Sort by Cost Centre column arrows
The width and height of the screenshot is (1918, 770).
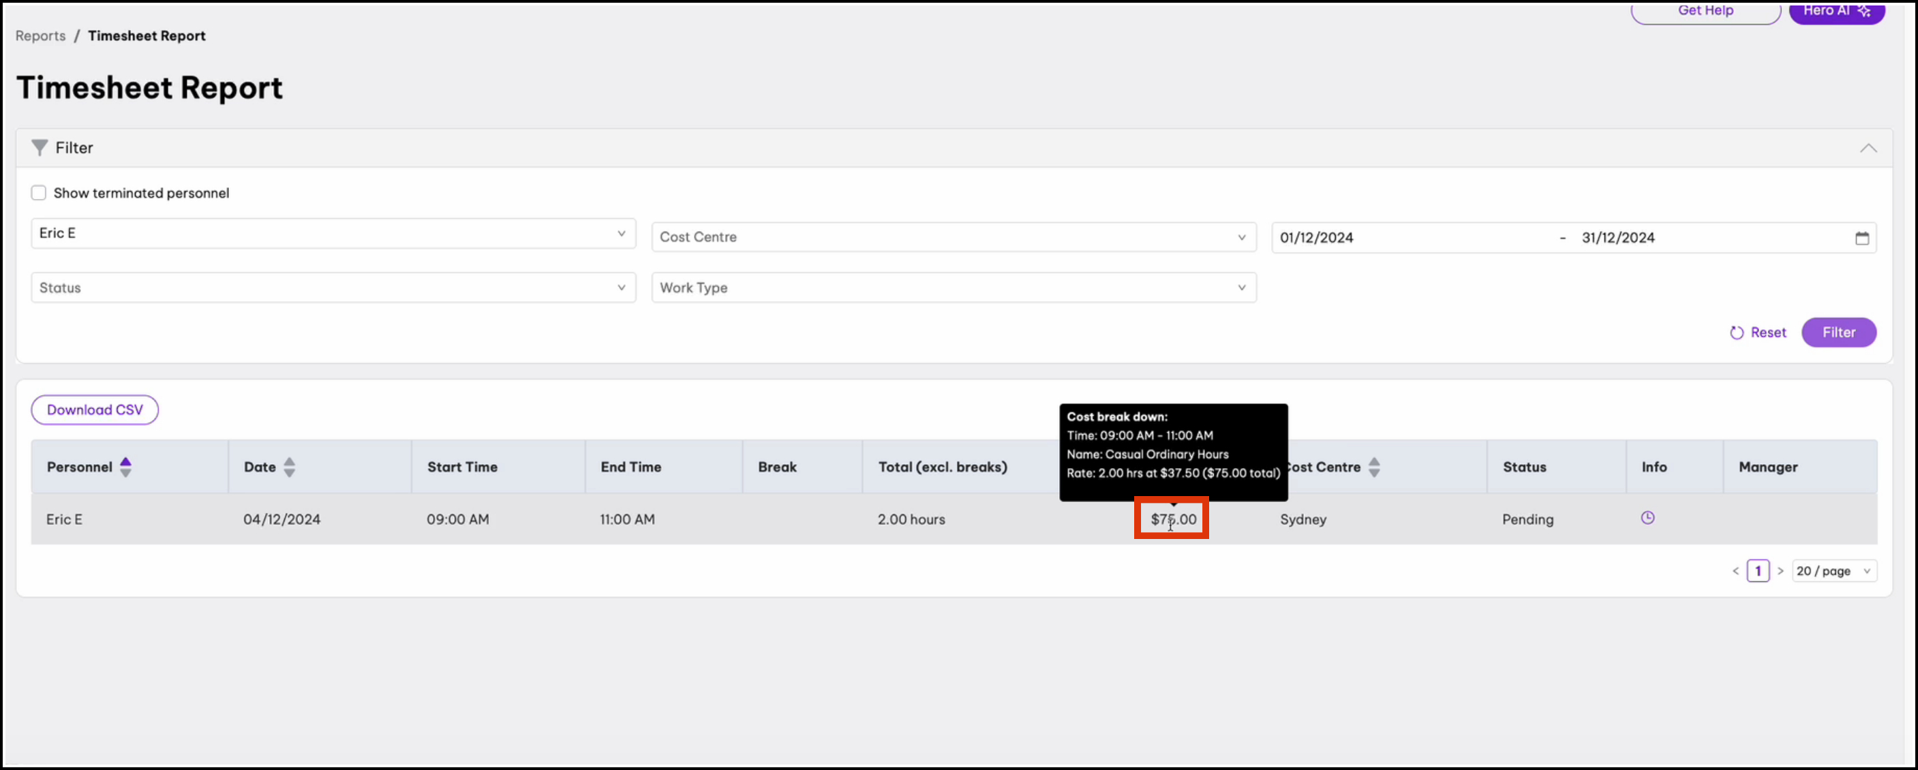1373,467
